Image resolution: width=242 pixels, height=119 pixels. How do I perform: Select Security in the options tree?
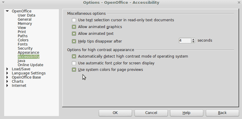tap(25, 48)
